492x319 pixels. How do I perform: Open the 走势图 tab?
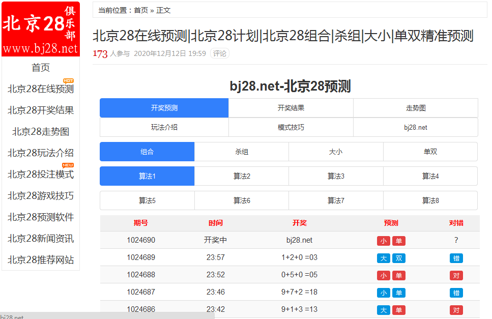(416, 108)
